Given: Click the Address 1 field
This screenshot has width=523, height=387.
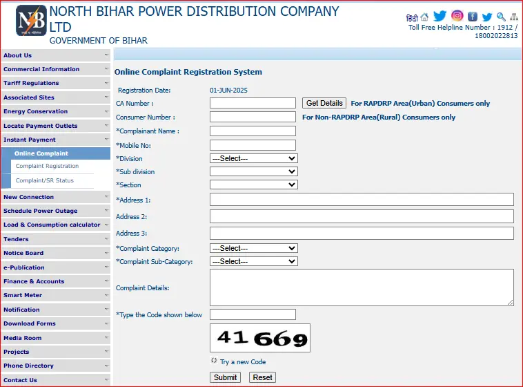Looking at the screenshot, I should (362, 200).
